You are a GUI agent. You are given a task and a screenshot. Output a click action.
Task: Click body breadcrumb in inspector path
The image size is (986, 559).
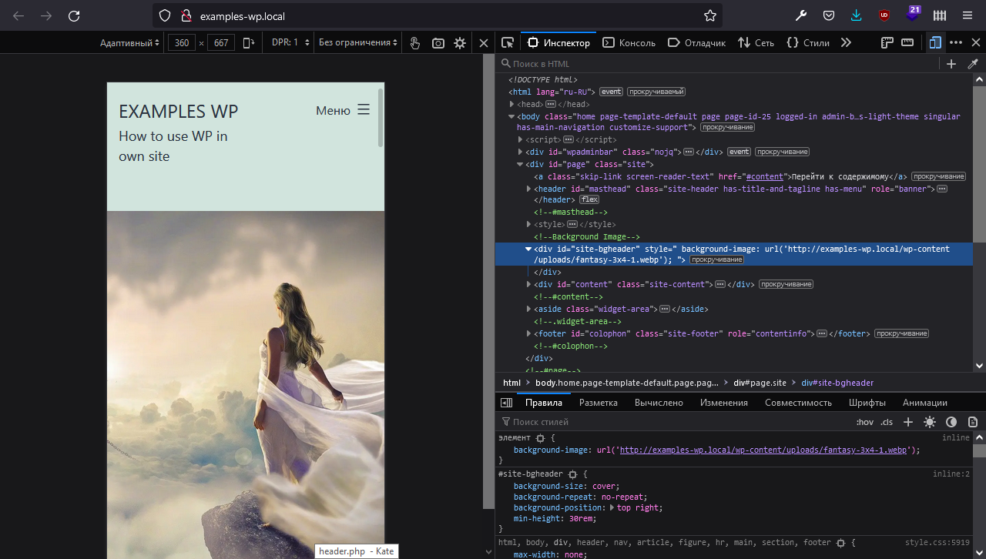click(x=627, y=383)
